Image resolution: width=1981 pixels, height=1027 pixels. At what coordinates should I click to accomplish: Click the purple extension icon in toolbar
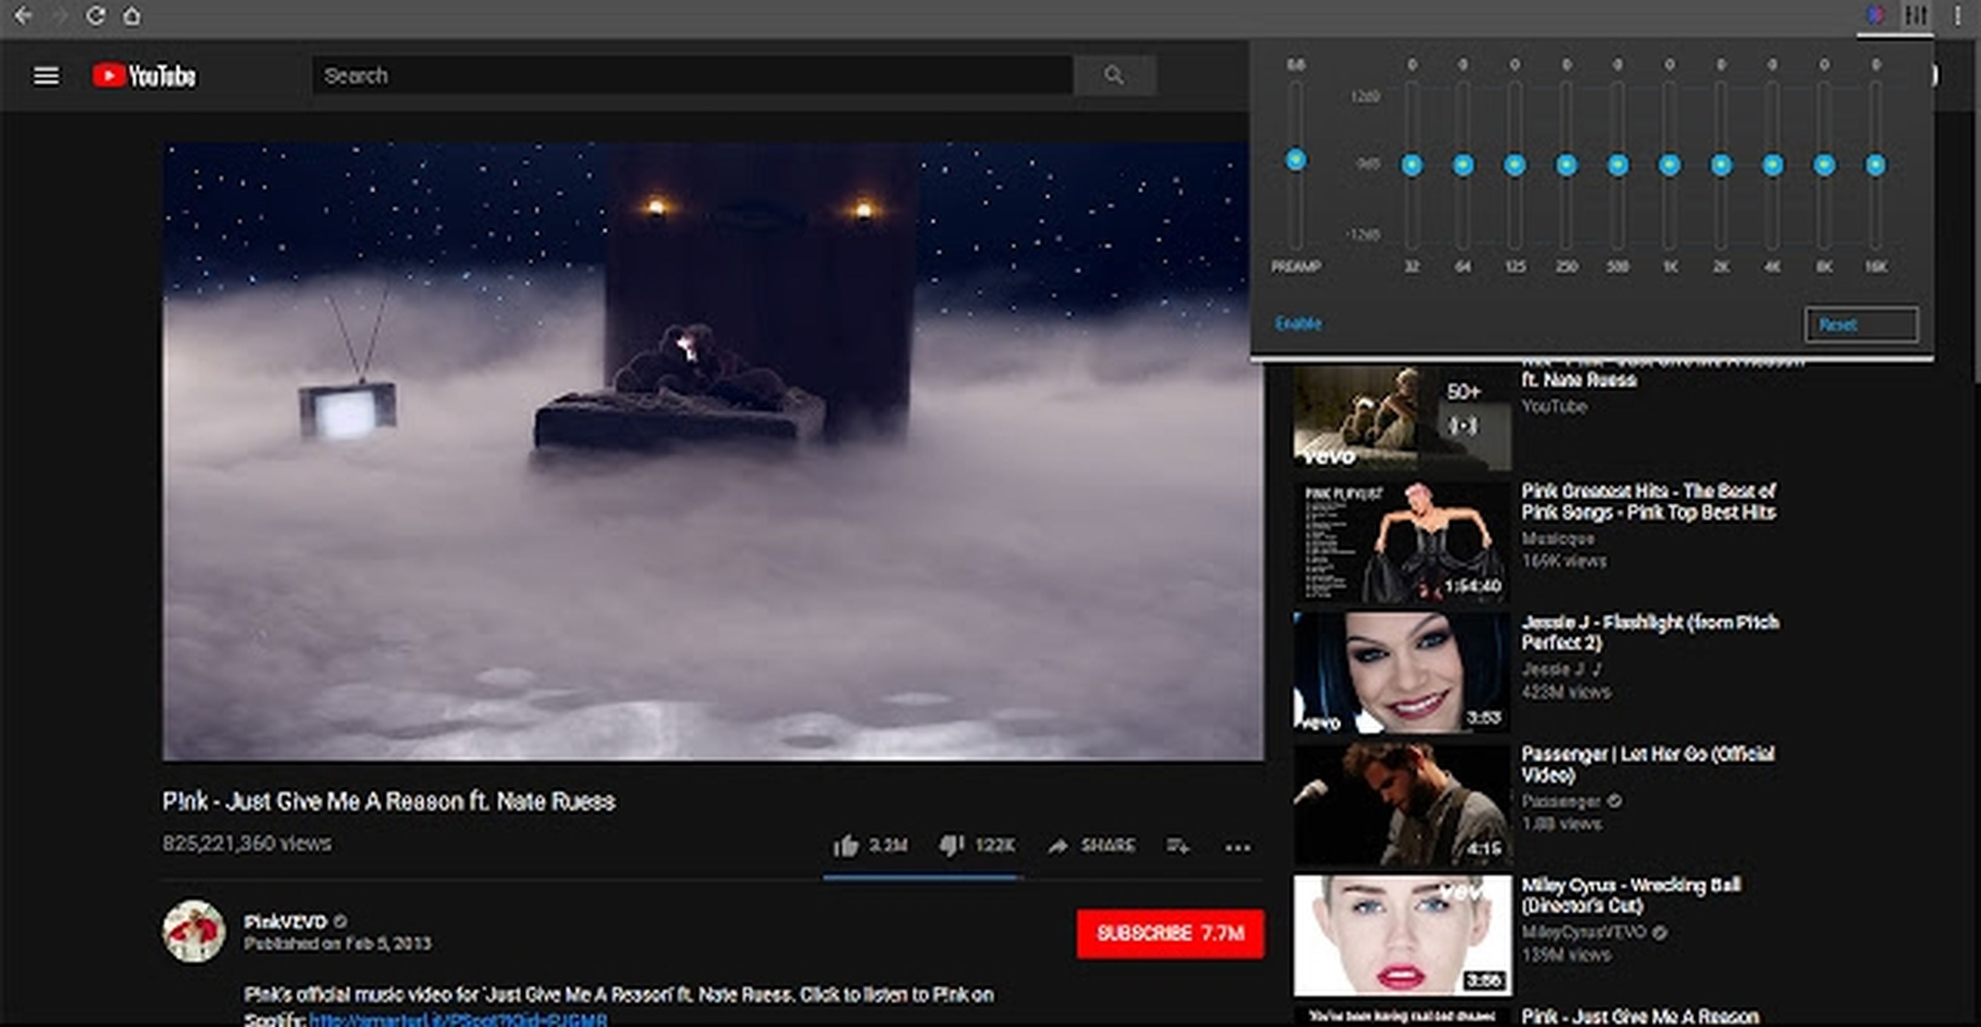coord(1876,14)
